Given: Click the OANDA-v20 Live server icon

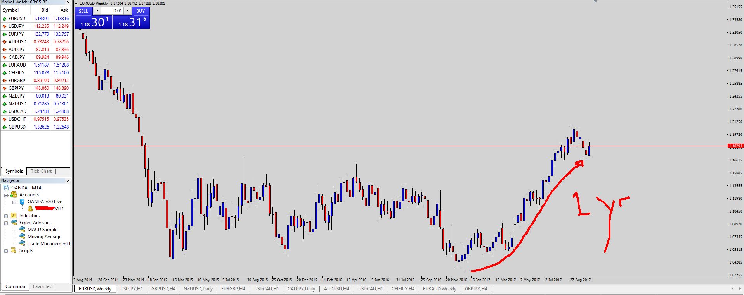Looking at the screenshot, I should point(22,202).
